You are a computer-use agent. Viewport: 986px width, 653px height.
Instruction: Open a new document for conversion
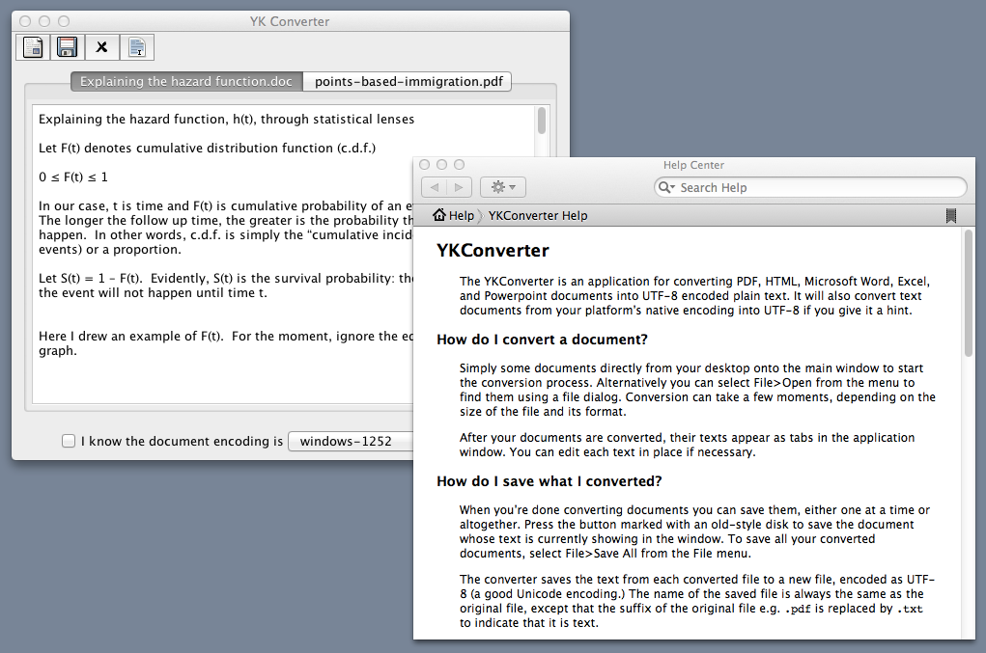click(32, 46)
